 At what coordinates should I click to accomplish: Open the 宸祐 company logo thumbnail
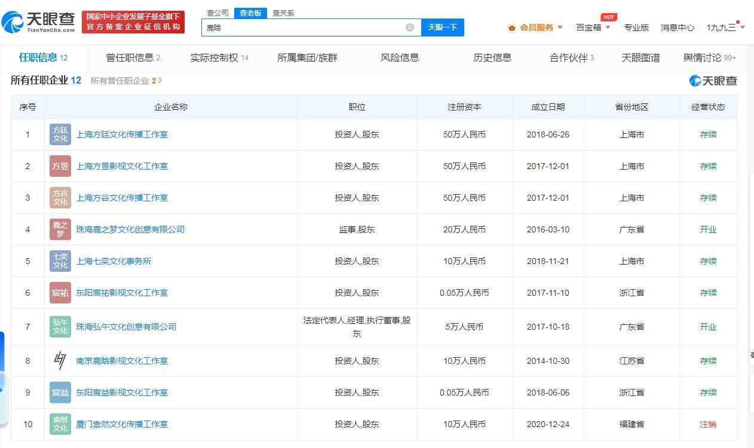(x=60, y=293)
